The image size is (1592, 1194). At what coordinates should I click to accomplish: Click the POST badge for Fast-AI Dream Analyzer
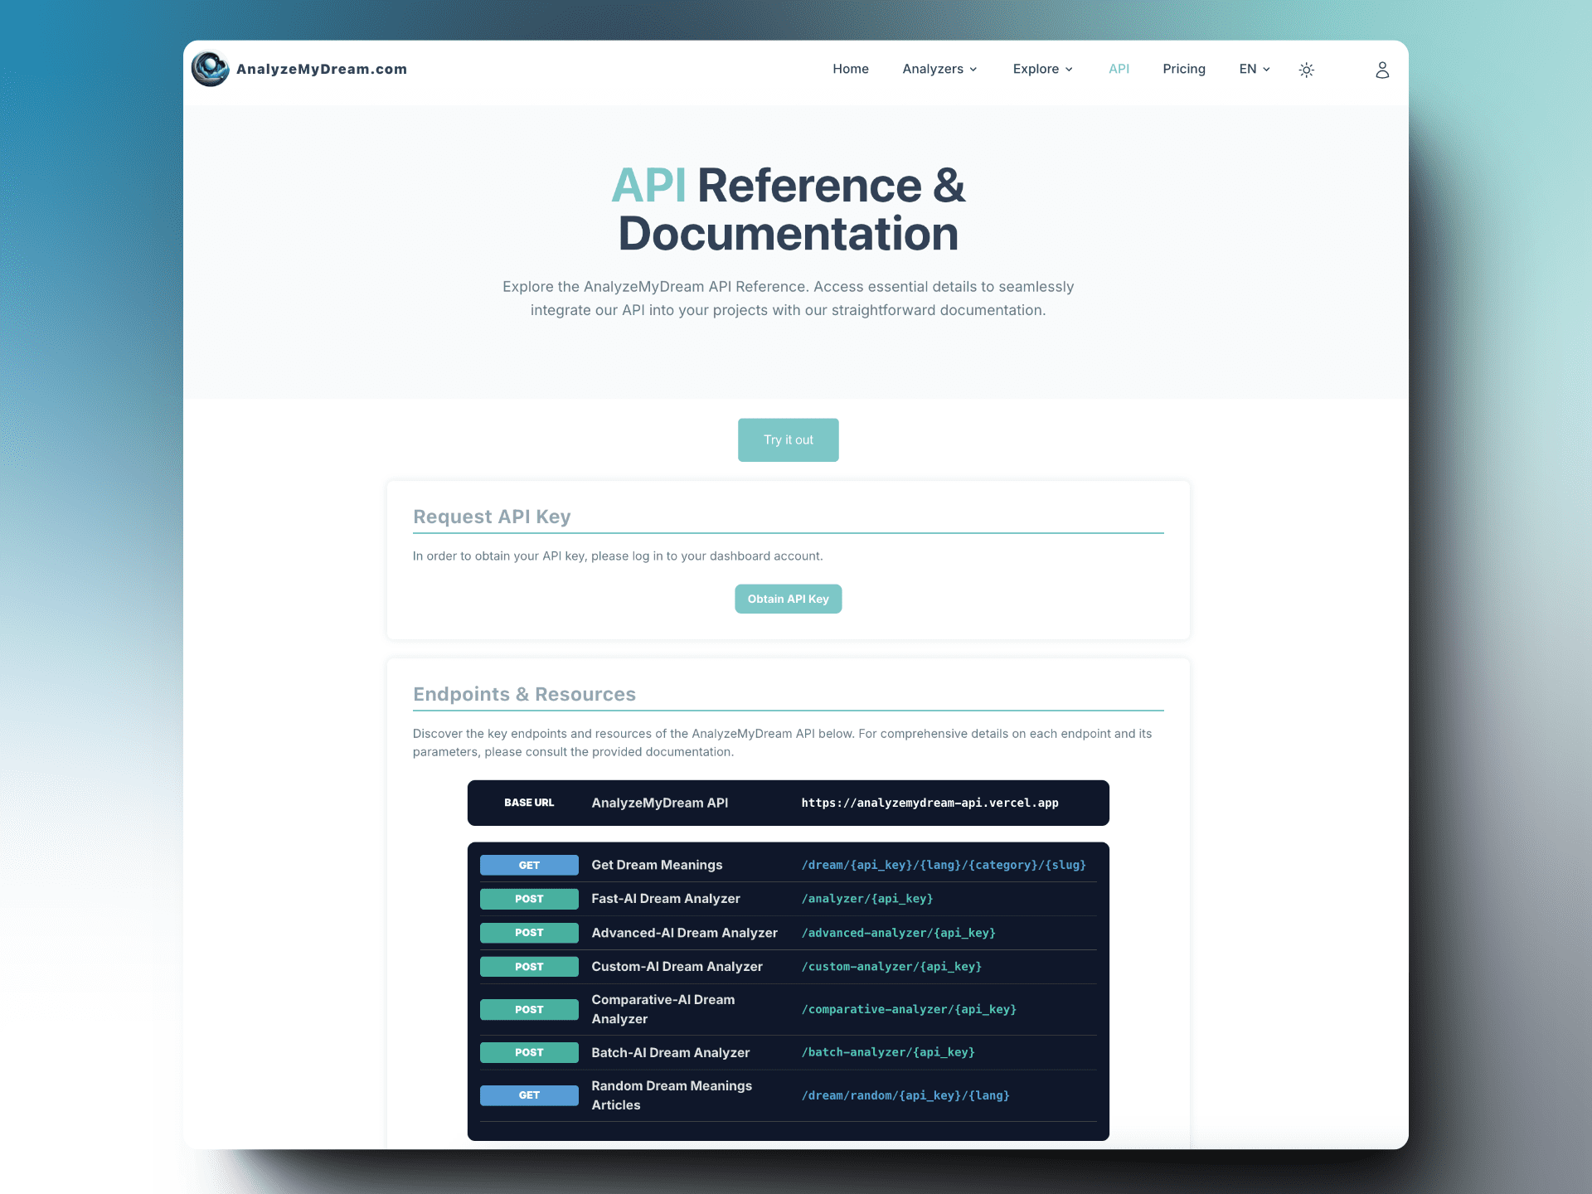click(529, 899)
